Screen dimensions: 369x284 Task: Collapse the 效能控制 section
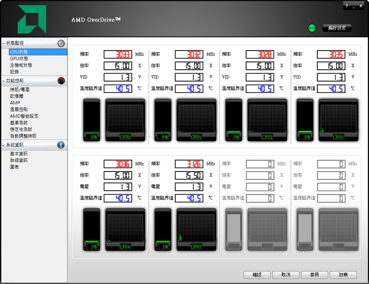[3, 81]
